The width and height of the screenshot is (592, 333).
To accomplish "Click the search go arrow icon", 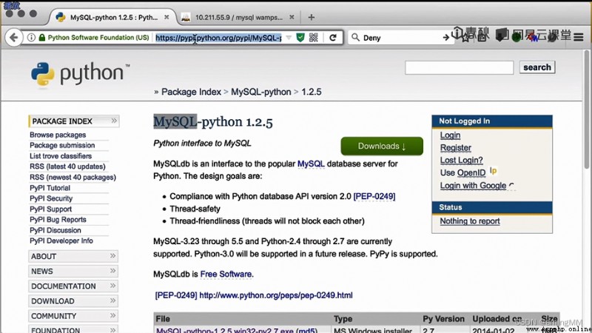I will point(446,38).
